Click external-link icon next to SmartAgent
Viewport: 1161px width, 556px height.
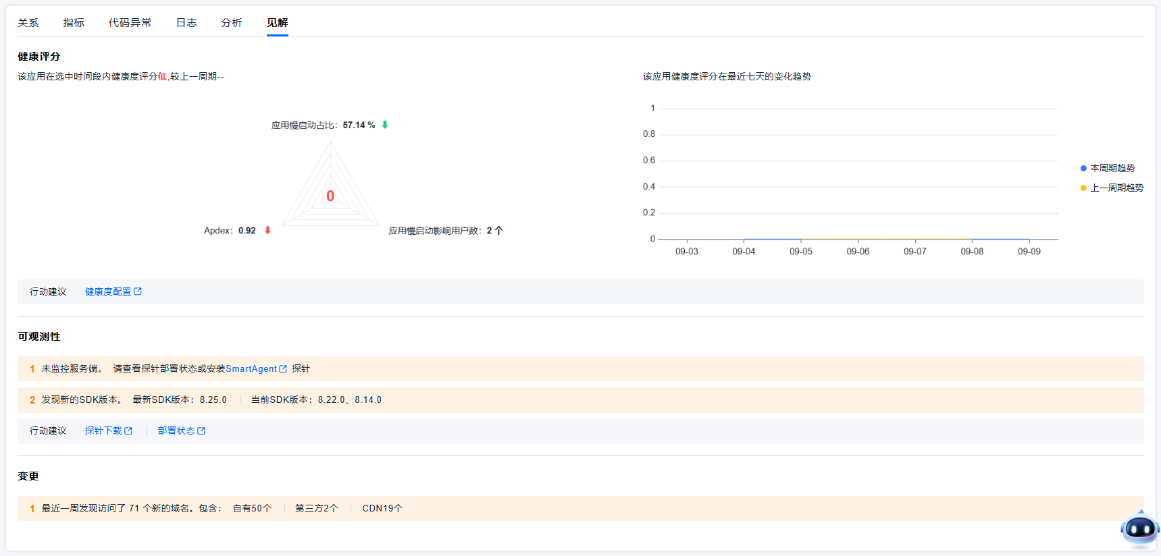pos(283,369)
